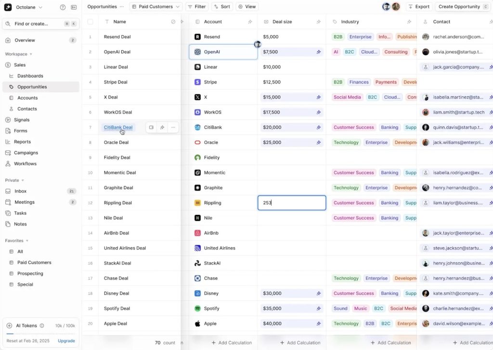Toggle the sidebar layout icon beside help

(x=74, y=7)
